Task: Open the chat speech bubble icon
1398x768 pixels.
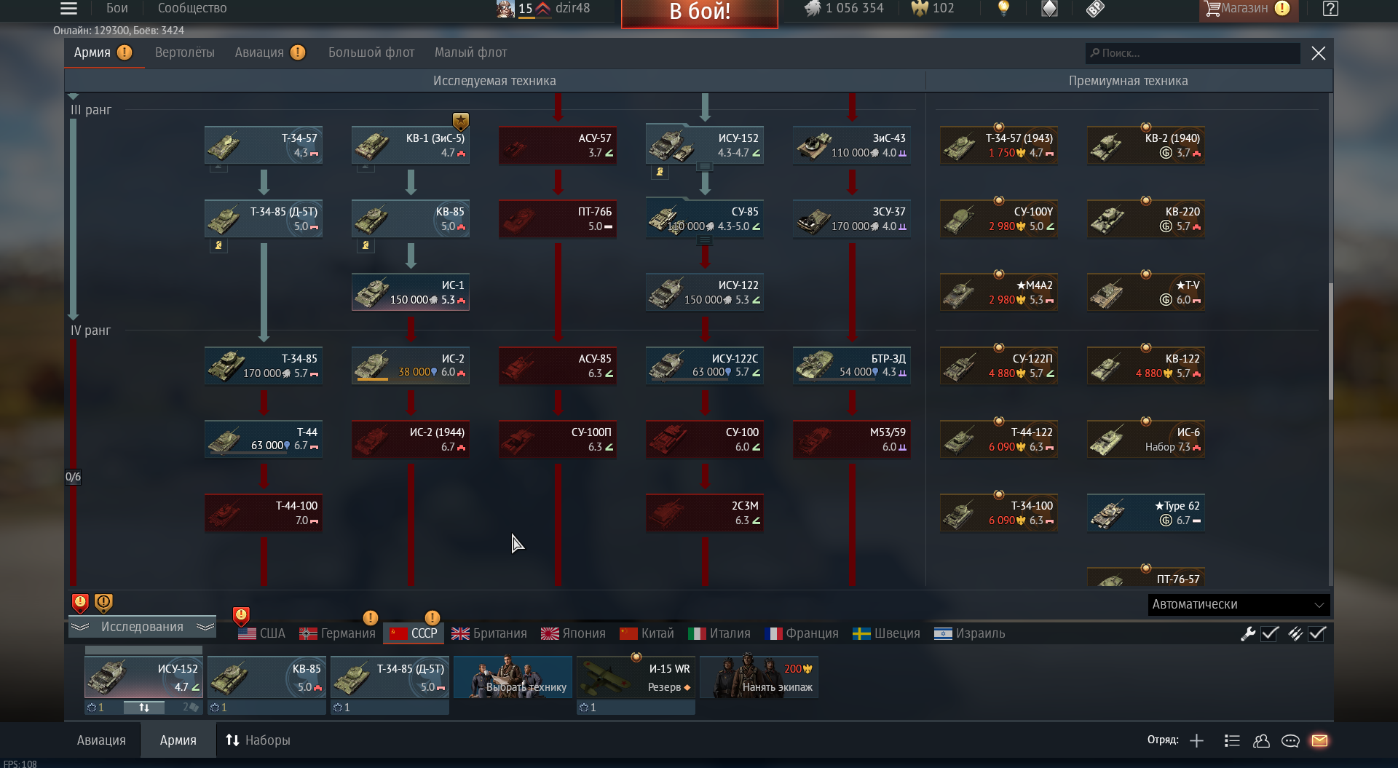Action: click(1290, 740)
